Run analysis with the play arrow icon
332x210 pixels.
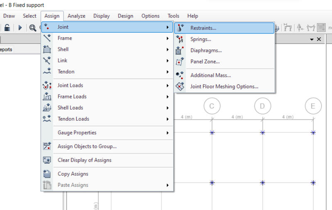coord(20,27)
